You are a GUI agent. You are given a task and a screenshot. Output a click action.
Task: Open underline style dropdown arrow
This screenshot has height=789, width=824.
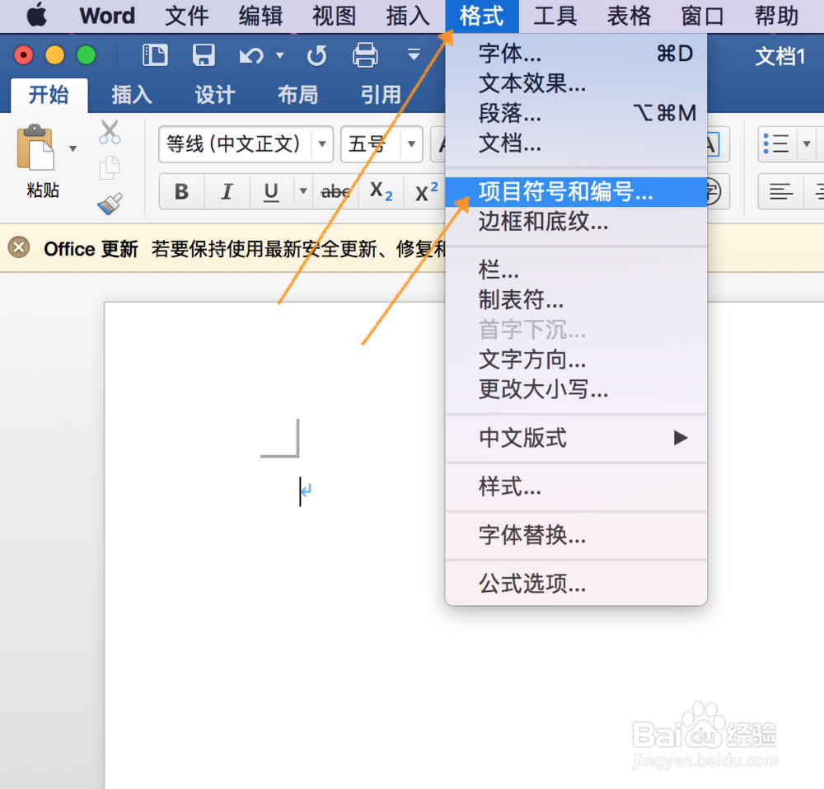pyautogui.click(x=302, y=190)
